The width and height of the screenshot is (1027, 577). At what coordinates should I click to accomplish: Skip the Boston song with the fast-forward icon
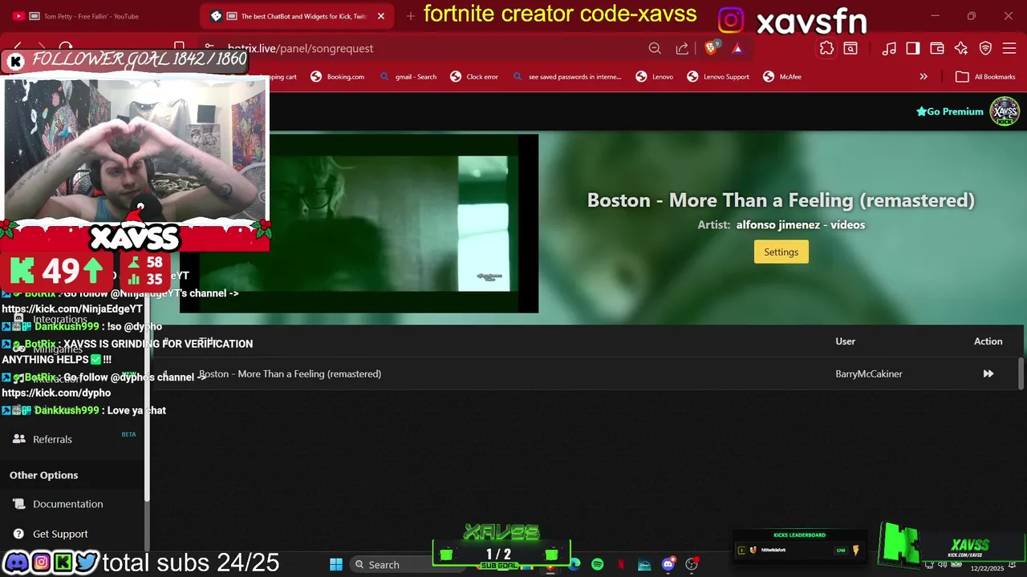(x=988, y=373)
